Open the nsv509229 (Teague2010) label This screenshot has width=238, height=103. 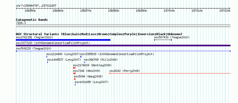(34, 48)
